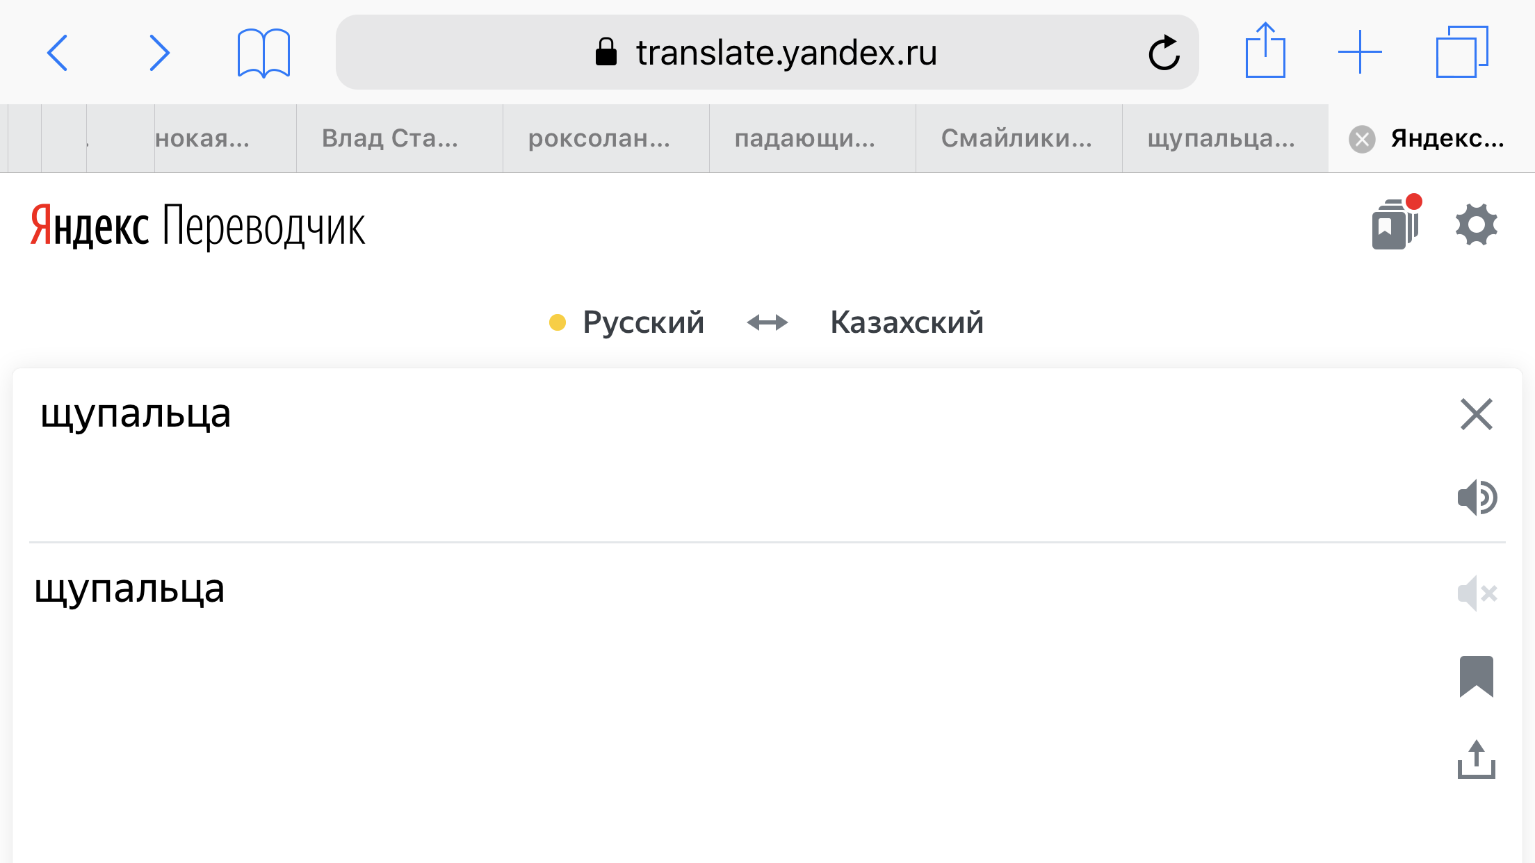Close the current Яндекс tab

point(1362,139)
